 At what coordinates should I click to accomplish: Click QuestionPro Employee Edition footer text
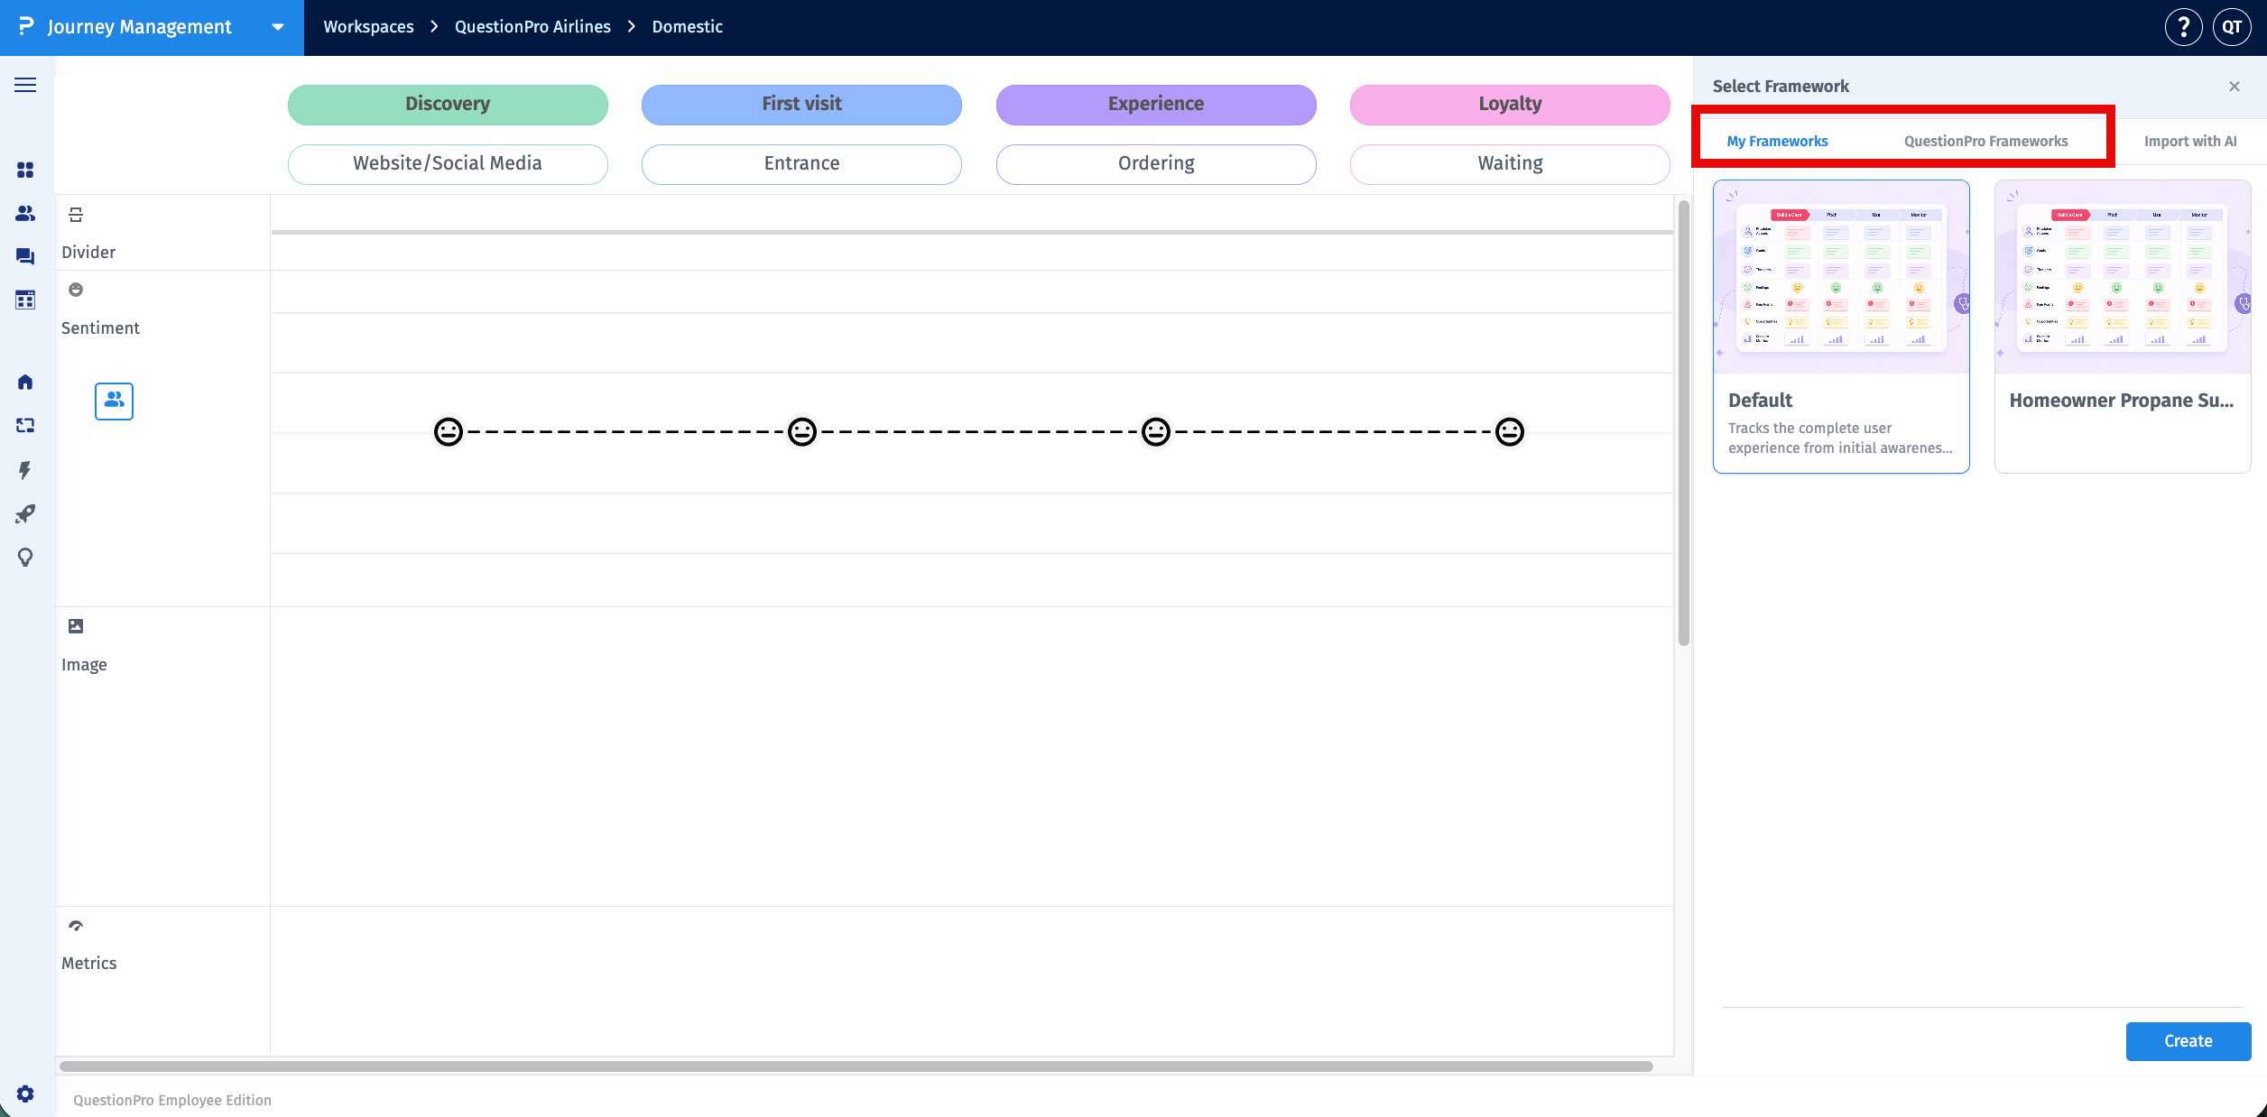[172, 1100]
